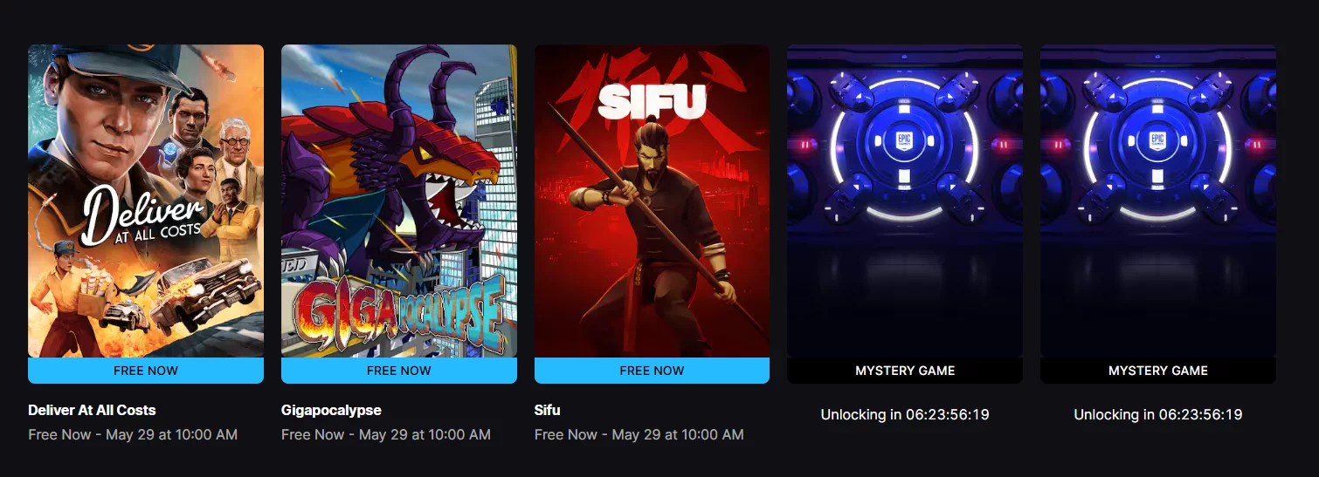Select the second Mystery Game label
Screen dimensions: 1319x477
point(1158,371)
